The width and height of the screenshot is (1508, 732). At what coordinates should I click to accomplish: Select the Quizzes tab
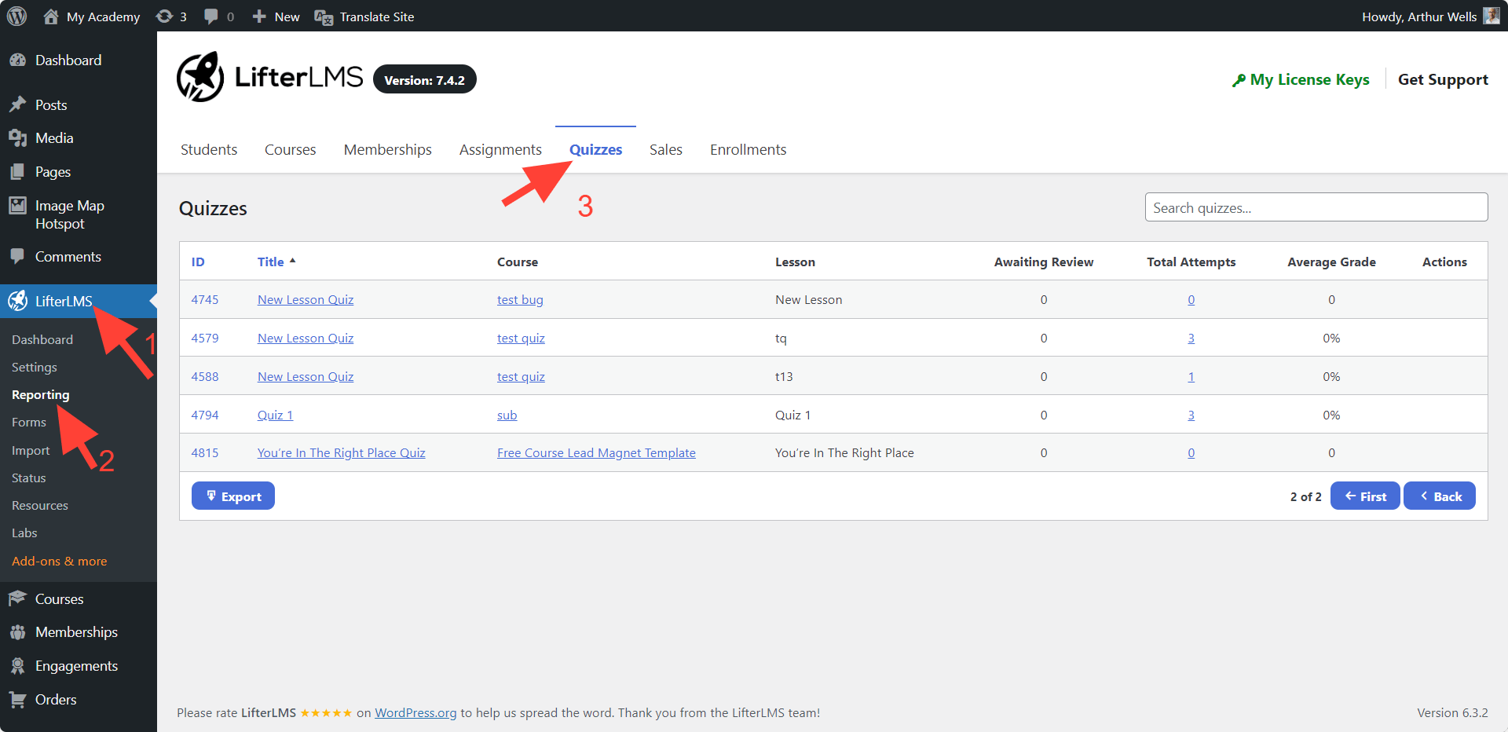pos(595,149)
